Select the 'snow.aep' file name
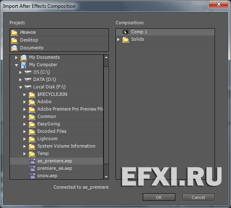This screenshot has height=208, width=231. [x=47, y=176]
